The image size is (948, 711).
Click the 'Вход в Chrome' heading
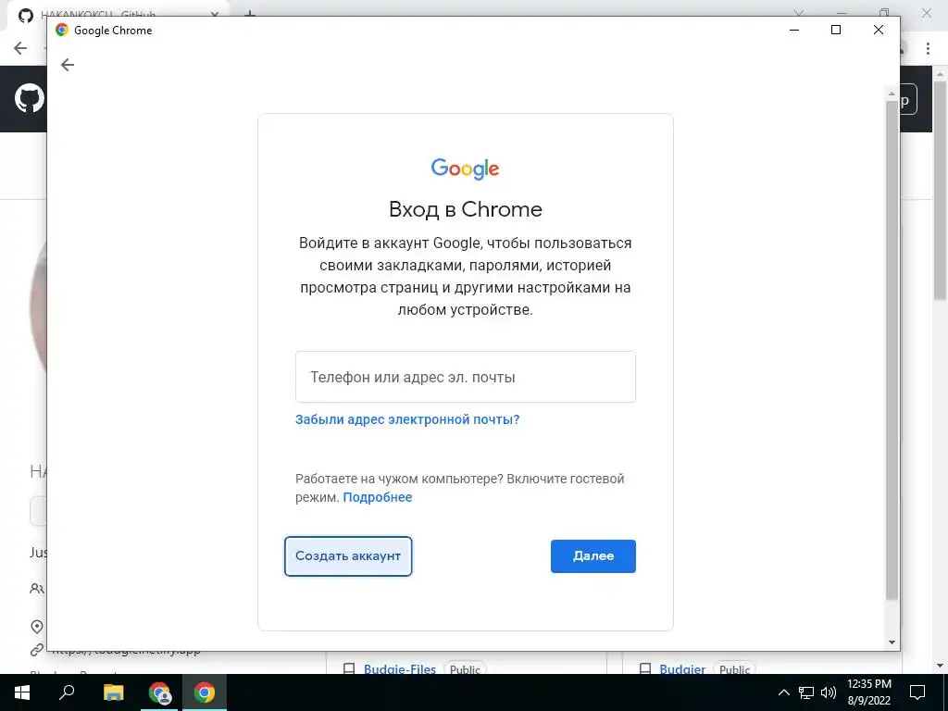465,209
